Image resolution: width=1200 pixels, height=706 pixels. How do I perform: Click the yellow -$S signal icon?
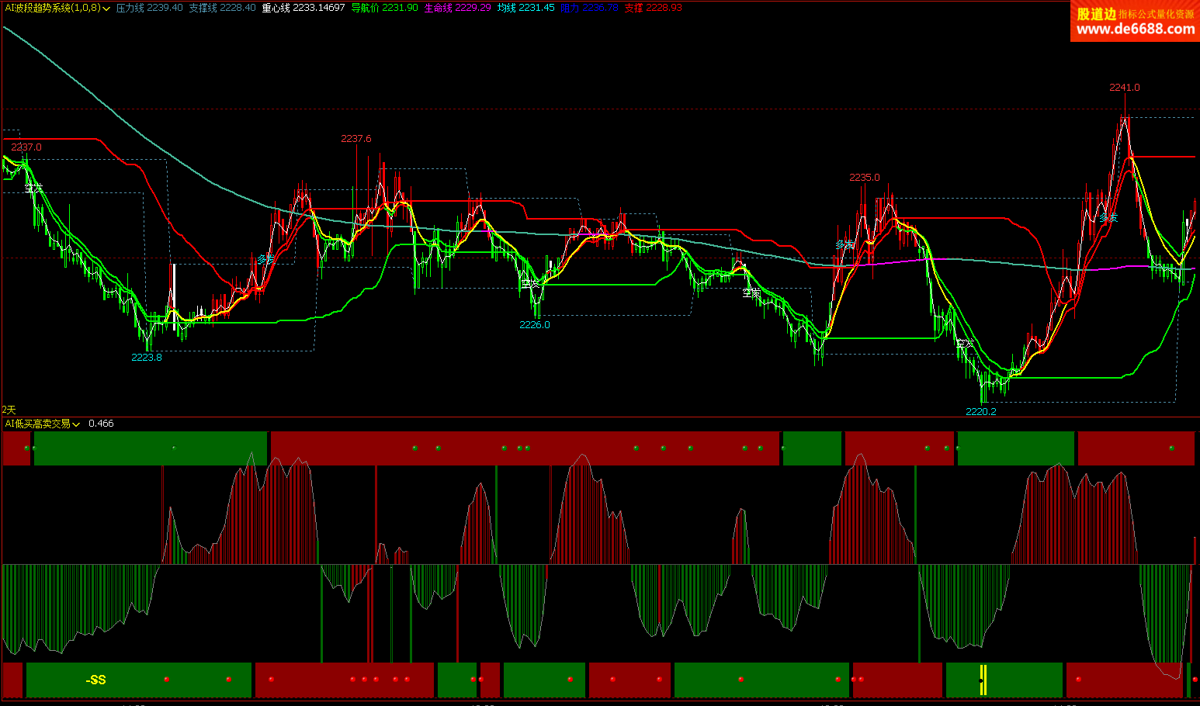(95, 680)
